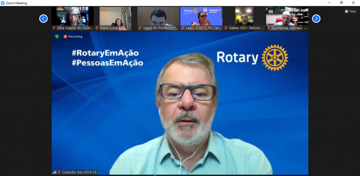Viewport: 360px width, 176px height.
Task: Show previous participants with left arrow
Action: 43,19
